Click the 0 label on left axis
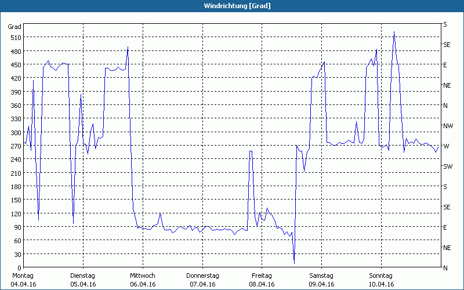 [x=18, y=268]
